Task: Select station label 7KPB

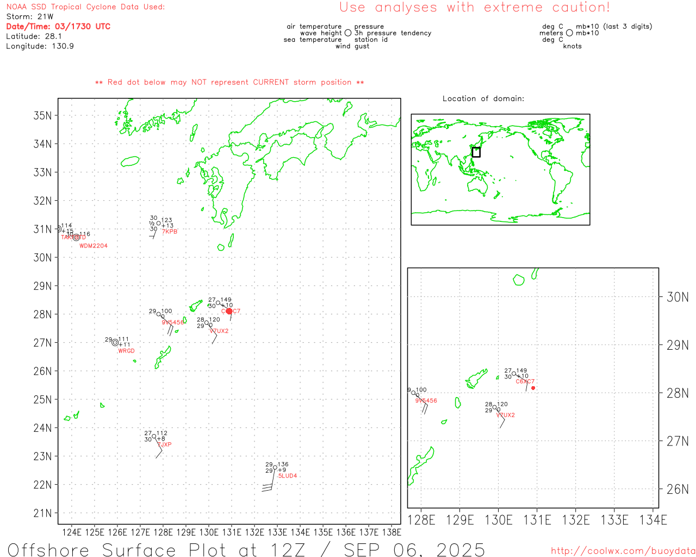Action: (170, 232)
